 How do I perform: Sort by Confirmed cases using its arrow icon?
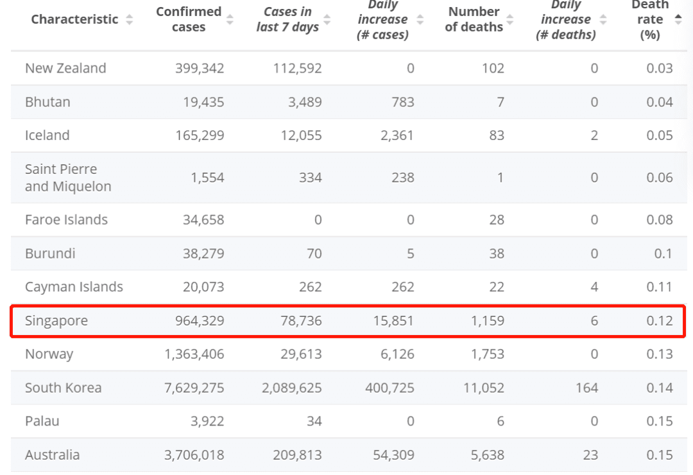230,20
